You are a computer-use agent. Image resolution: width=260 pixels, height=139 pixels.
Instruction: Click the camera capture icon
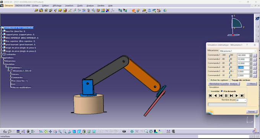pyautogui.click(x=124, y=131)
